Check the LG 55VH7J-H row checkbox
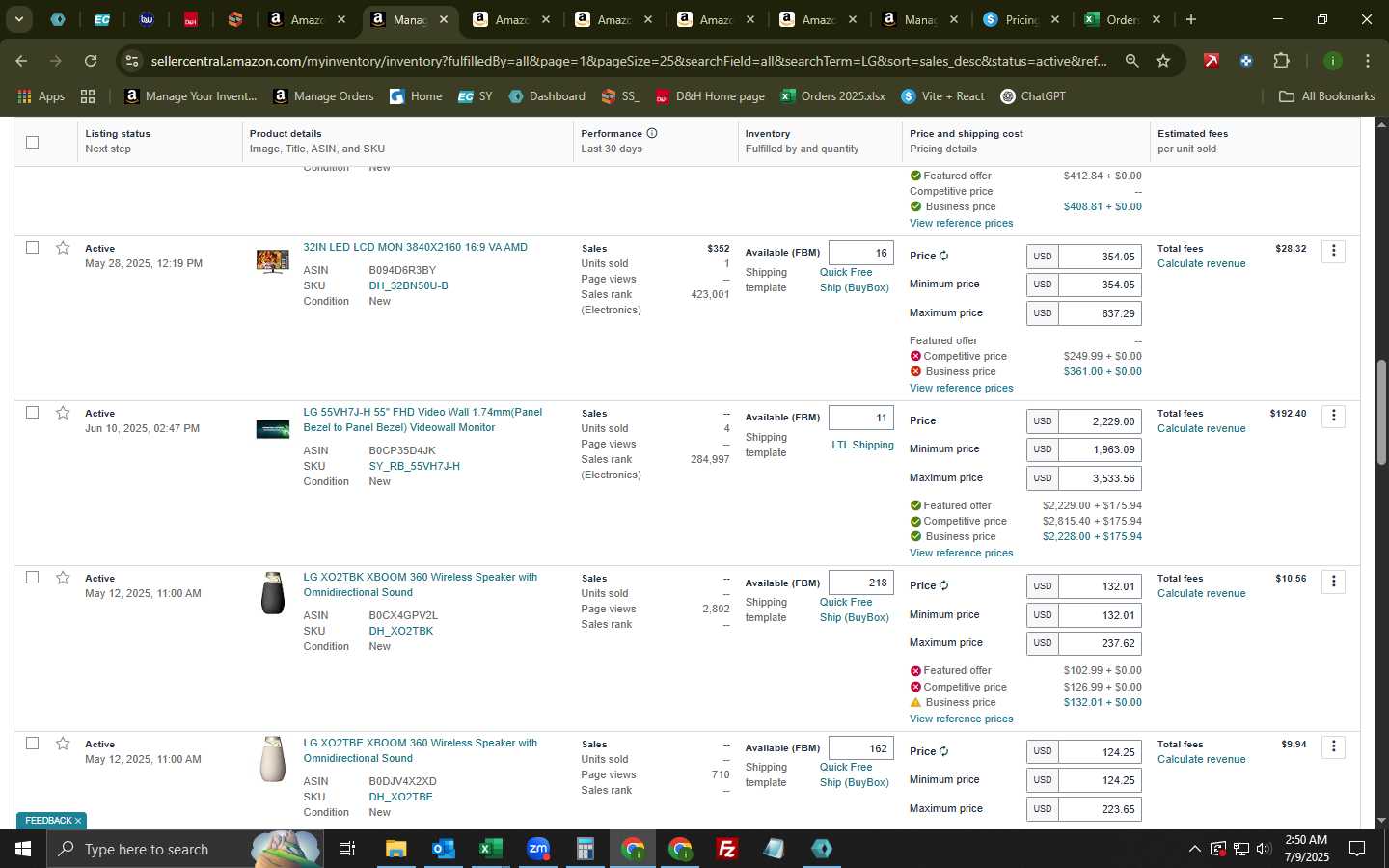1389x868 pixels. (32, 413)
